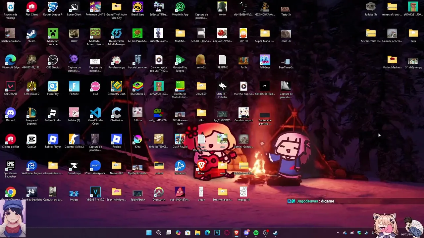424x238 pixels.
Task: Switch to Spotify in the taskbar
Action: (256, 233)
